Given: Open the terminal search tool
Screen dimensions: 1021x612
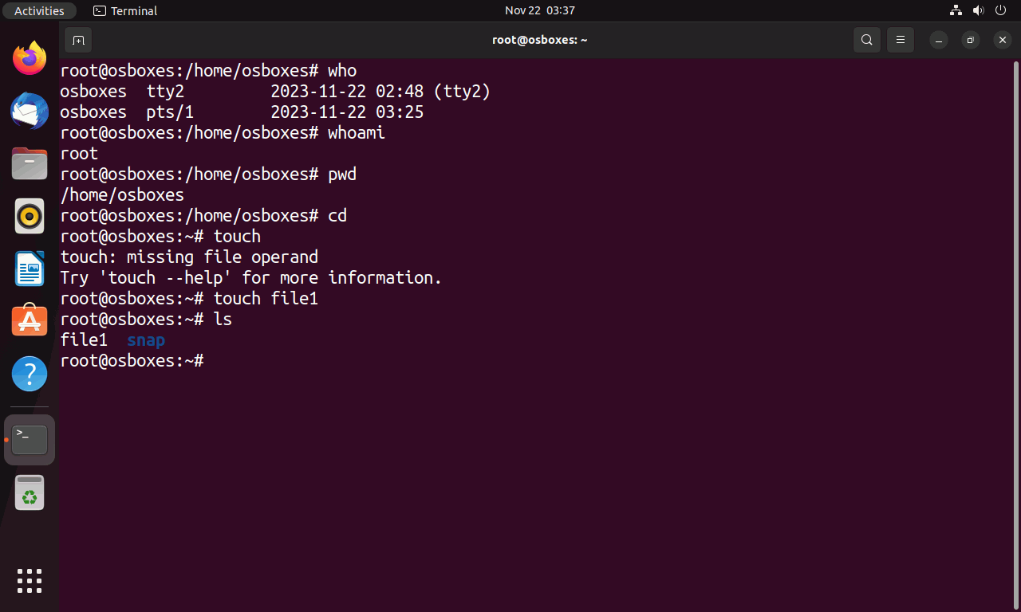Looking at the screenshot, I should [x=867, y=40].
